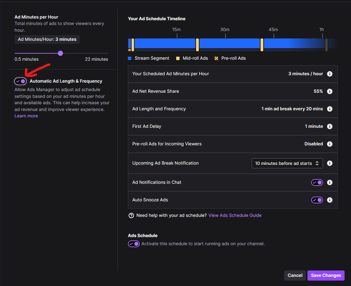Viewport: 351px width, 286px height.
Task: Open the Ad Length and Frequency info tooltip
Action: tap(330, 109)
